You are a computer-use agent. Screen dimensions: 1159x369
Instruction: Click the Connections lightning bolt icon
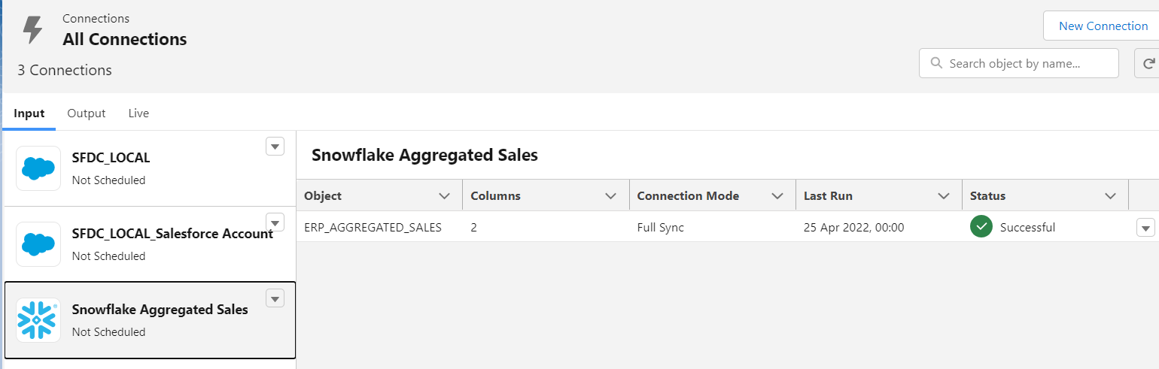tap(33, 29)
